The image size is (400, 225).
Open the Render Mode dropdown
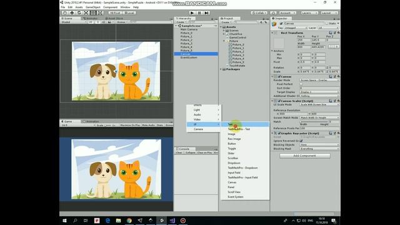click(319, 80)
